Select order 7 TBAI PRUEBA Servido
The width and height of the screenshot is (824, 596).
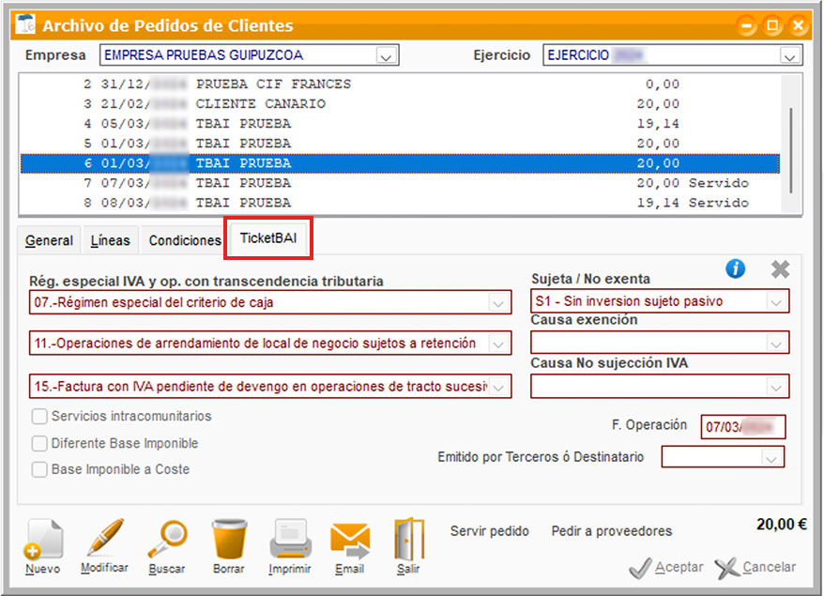[400, 183]
